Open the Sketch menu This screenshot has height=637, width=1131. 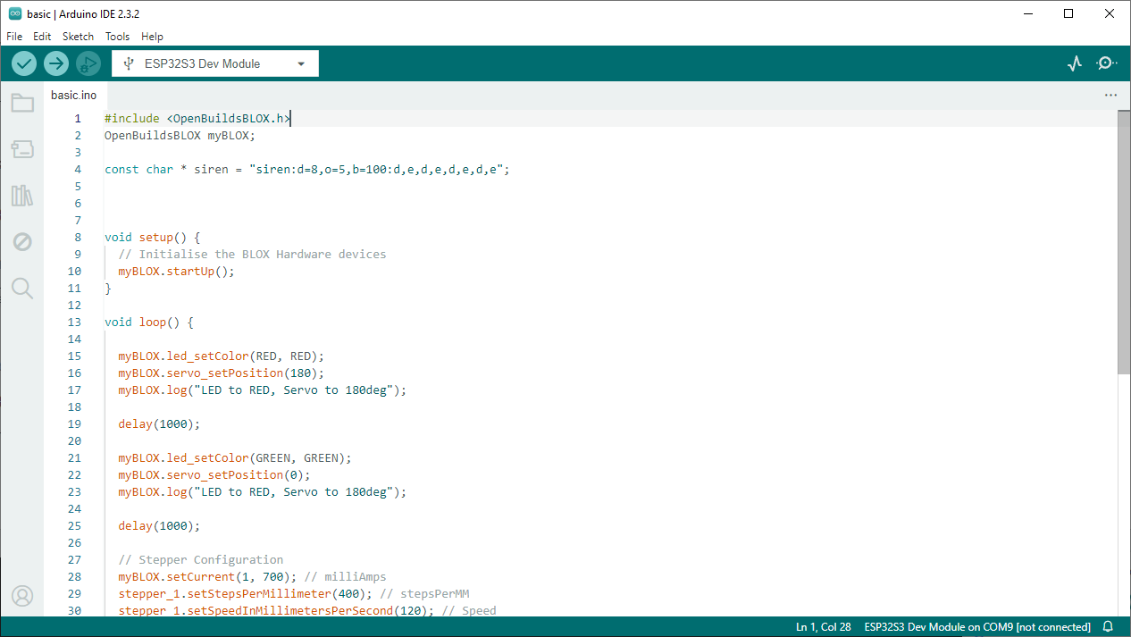(78, 37)
